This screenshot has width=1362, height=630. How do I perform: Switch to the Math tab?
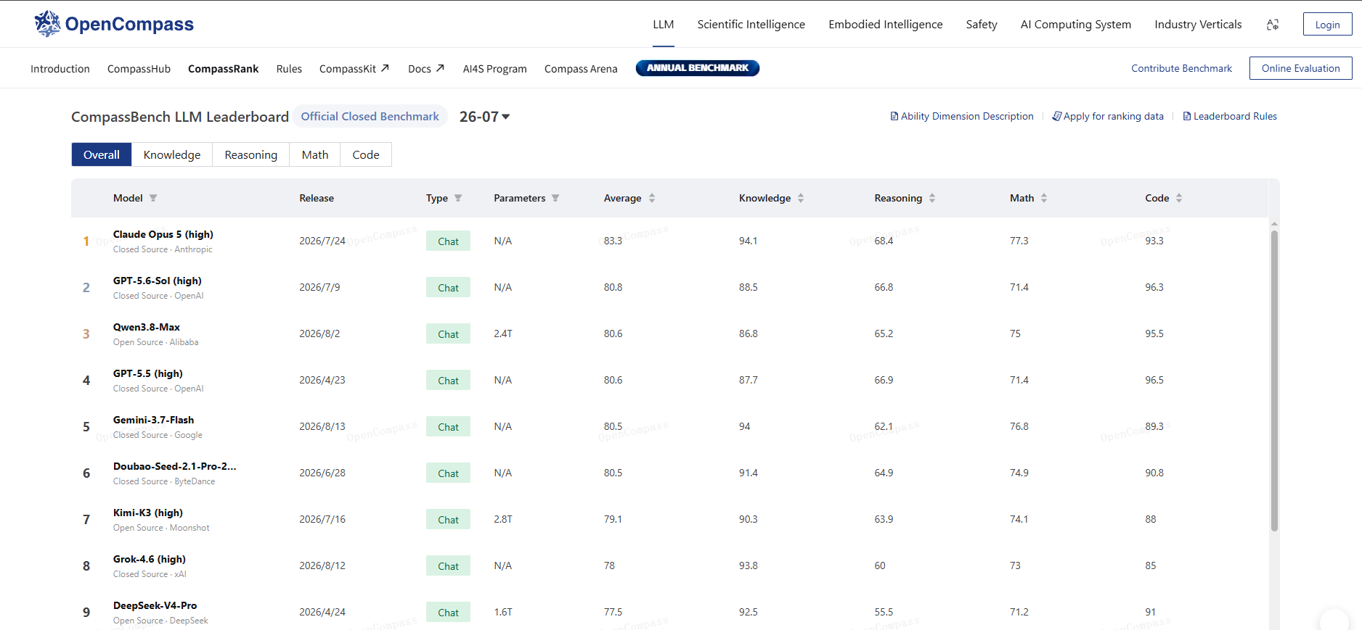point(315,154)
